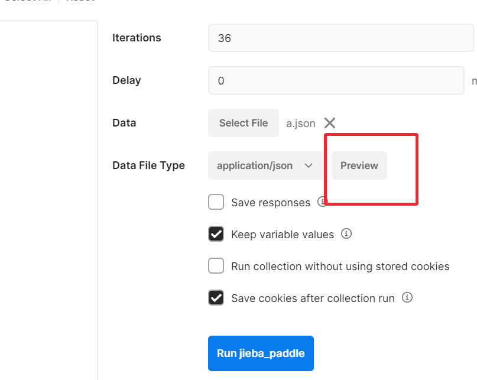Click the Save cookies after collection run label

(x=313, y=298)
